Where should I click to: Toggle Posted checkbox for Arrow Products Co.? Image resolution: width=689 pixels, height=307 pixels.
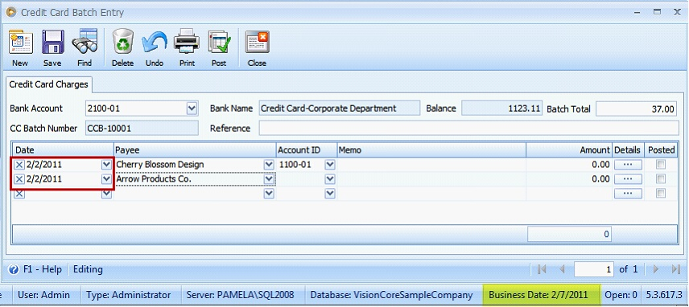(661, 179)
